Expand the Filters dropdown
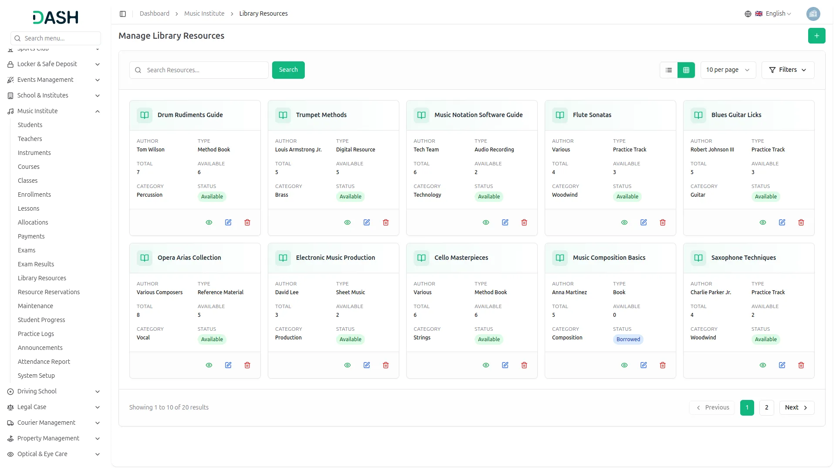Viewport: 836px width, 470px height. coord(788,70)
